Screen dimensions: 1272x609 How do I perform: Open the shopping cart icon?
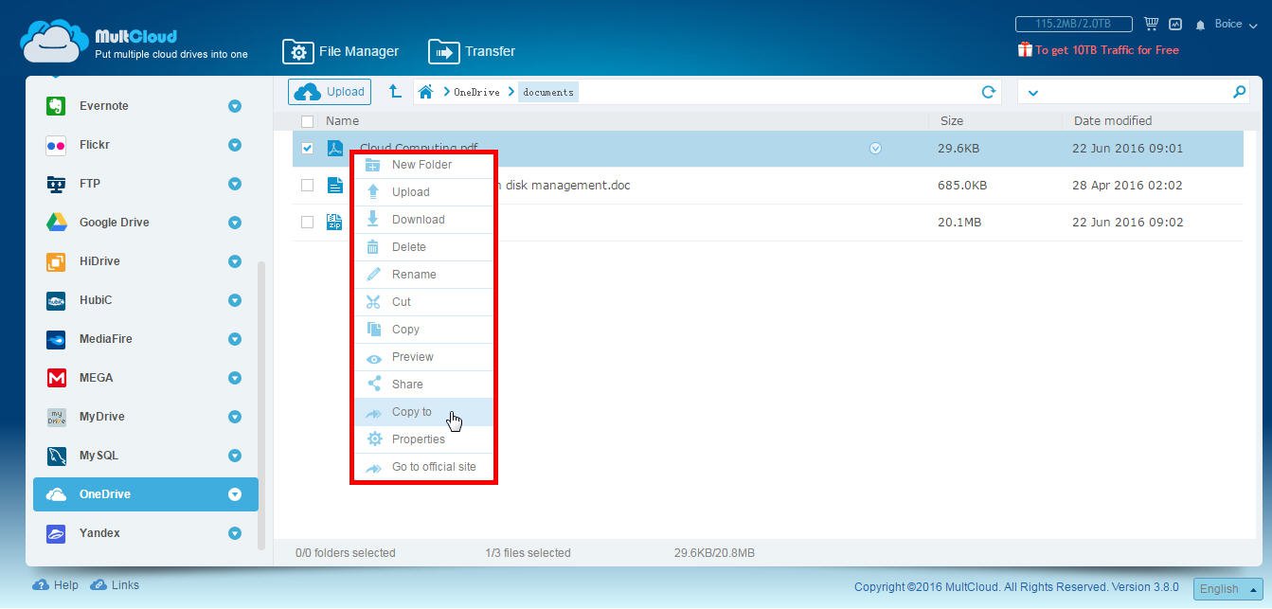(1151, 24)
